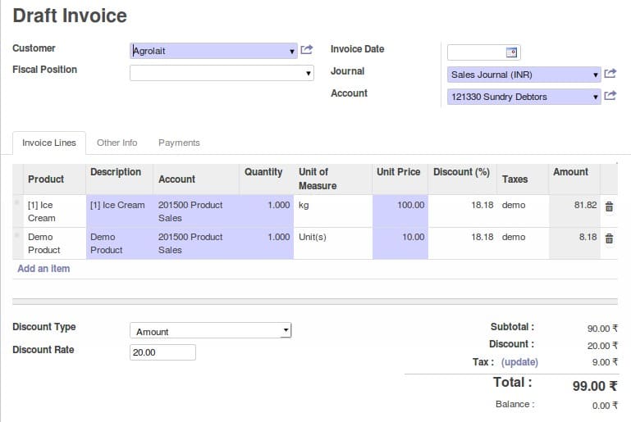Grab the Ice Cream row drag handle

tap(17, 202)
